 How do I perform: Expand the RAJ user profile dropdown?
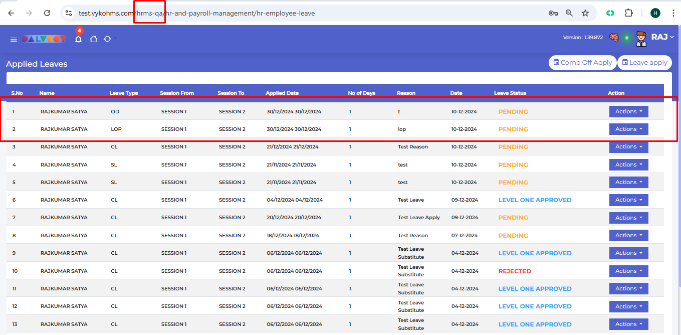pyautogui.click(x=662, y=37)
